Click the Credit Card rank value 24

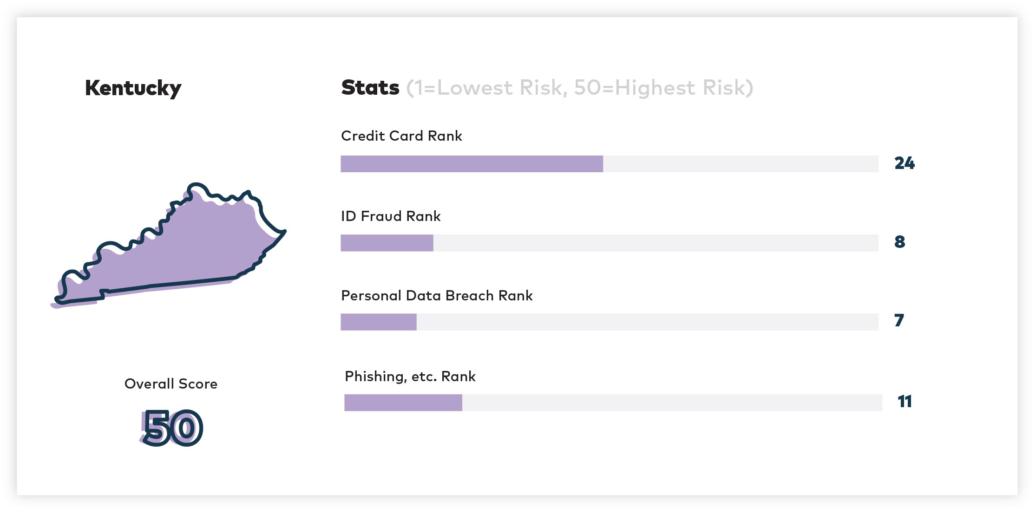pos(904,163)
